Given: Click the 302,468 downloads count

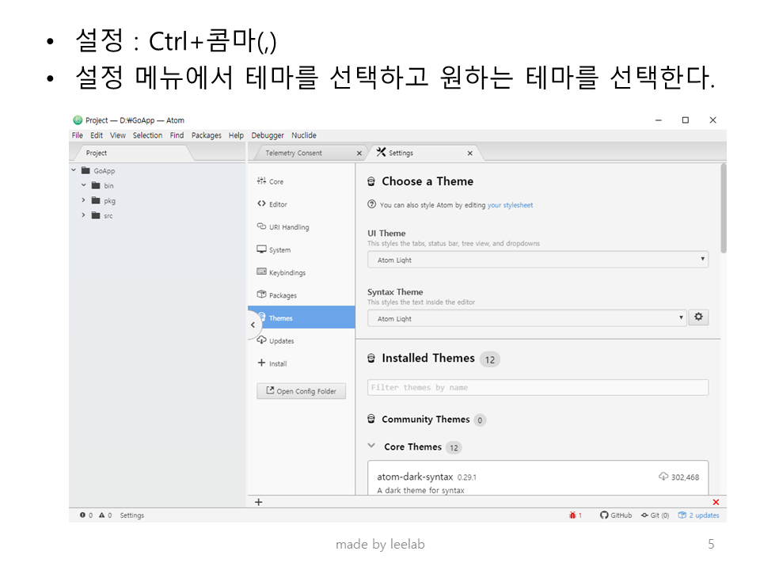Looking at the screenshot, I should 685,477.
